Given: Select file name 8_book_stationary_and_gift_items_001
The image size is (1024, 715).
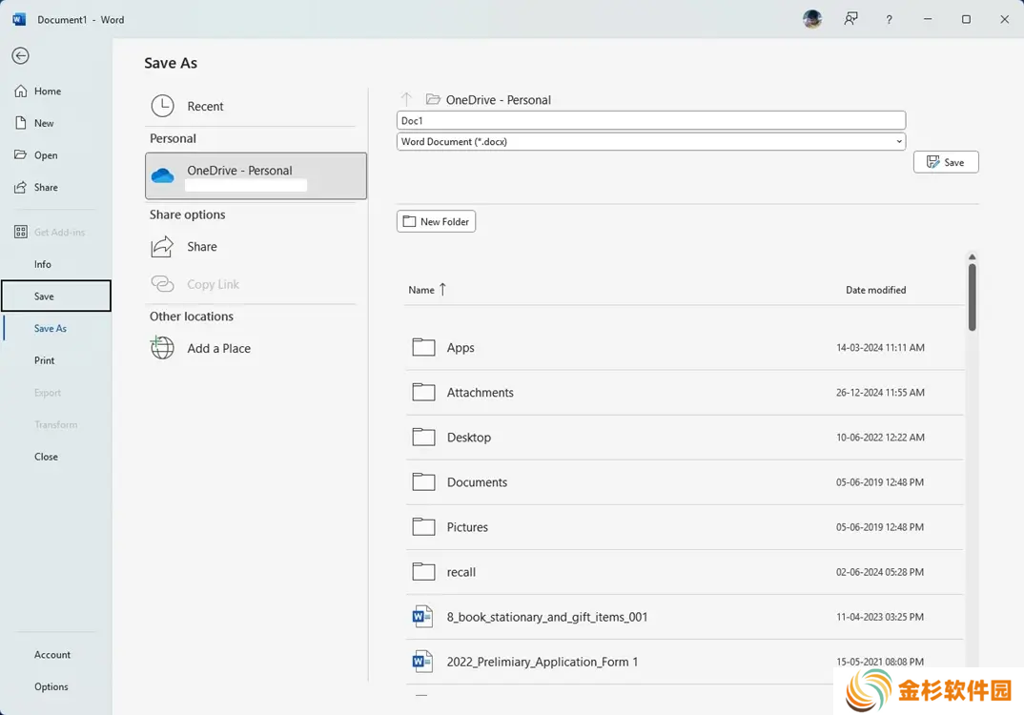Looking at the screenshot, I should tap(547, 617).
